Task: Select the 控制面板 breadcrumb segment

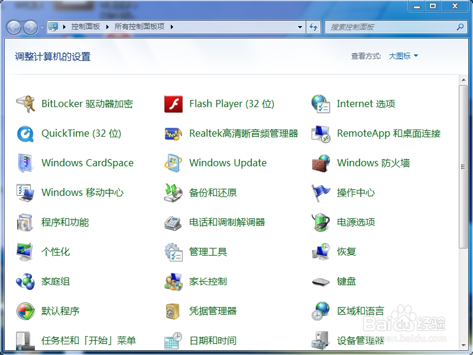Action: pos(86,27)
